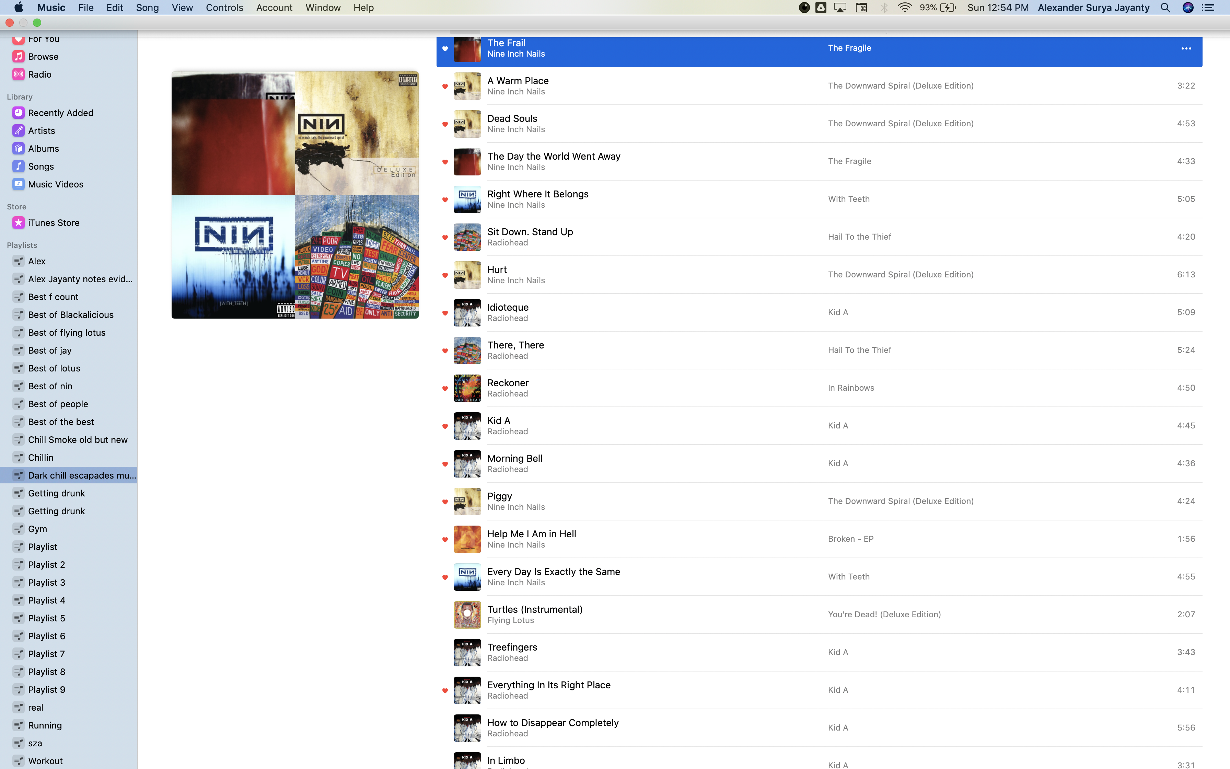
Task: Open the more options ellipsis for The Frail
Action: pos(1186,48)
